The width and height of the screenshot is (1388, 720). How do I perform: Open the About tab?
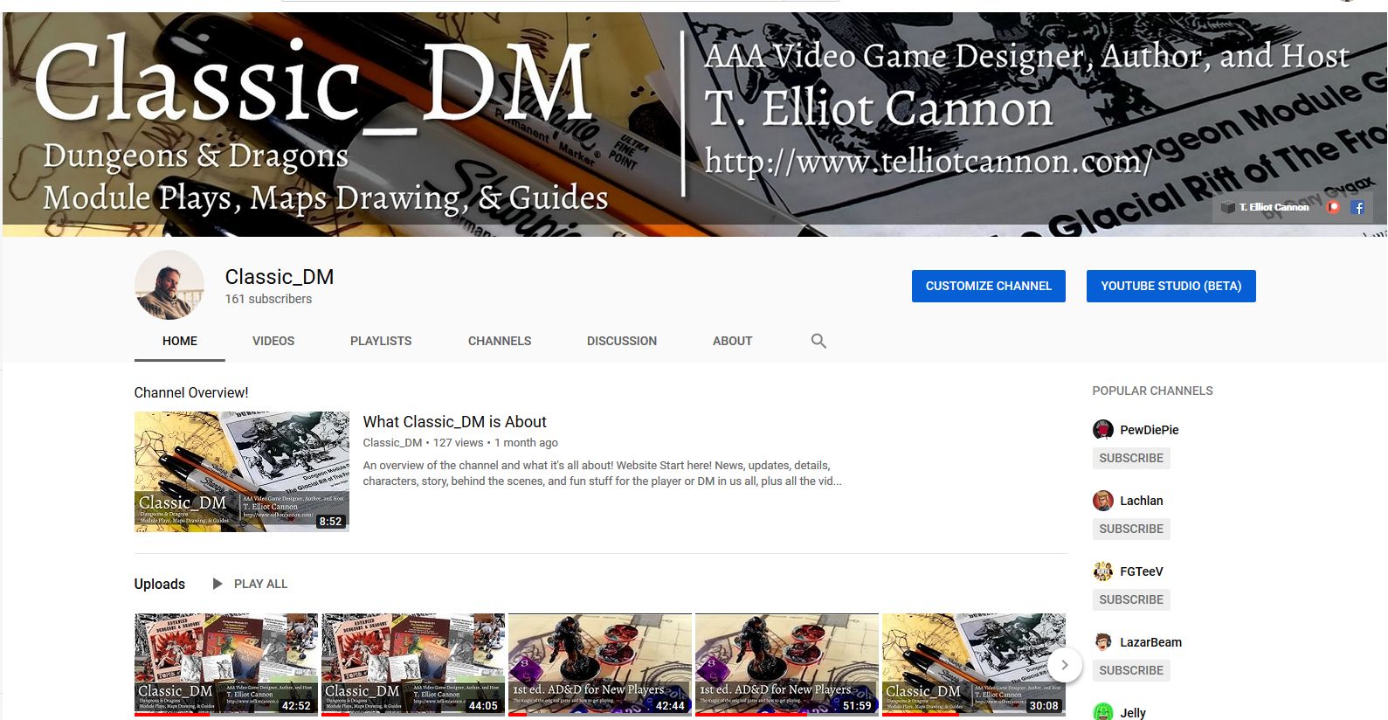click(x=732, y=341)
